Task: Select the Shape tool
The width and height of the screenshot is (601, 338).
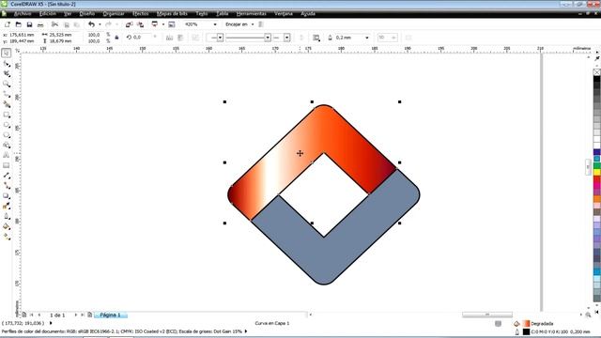Action: tap(7, 64)
